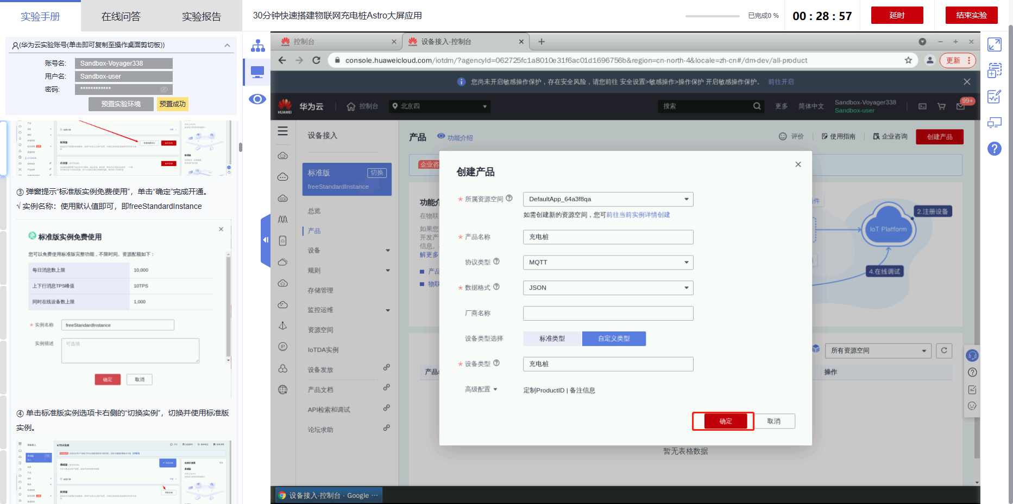This screenshot has height=504, width=1013.
Task: Click the refresh icon next to 所有资源空间
Action: coord(944,350)
